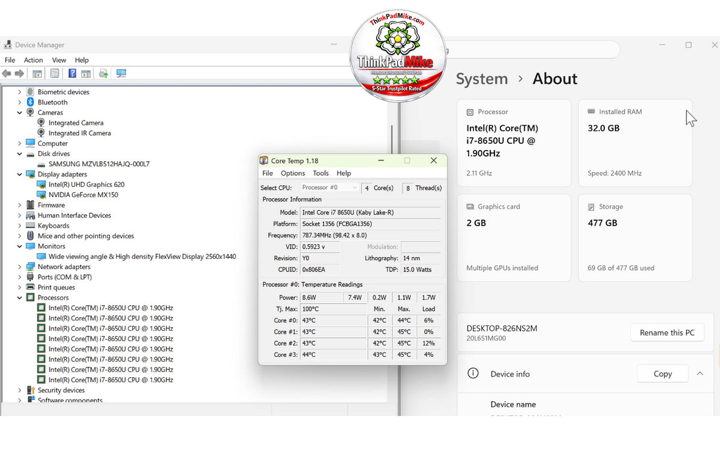Open the Tools menu in Core Temp

[321, 173]
